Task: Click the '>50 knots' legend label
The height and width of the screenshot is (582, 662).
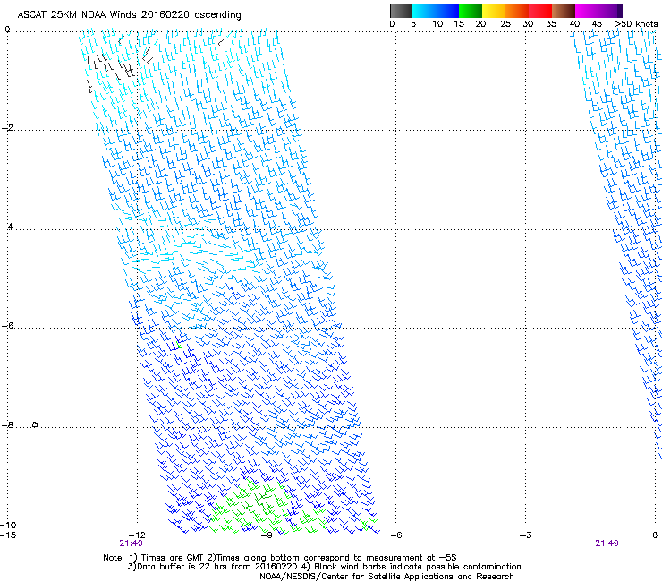Action: coord(636,24)
